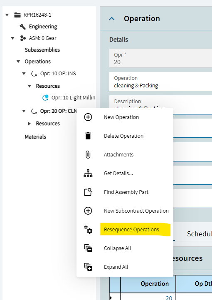Click the Operation name input field
Image resolution: width=212 pixels, height=300 pixels.
click(160, 82)
